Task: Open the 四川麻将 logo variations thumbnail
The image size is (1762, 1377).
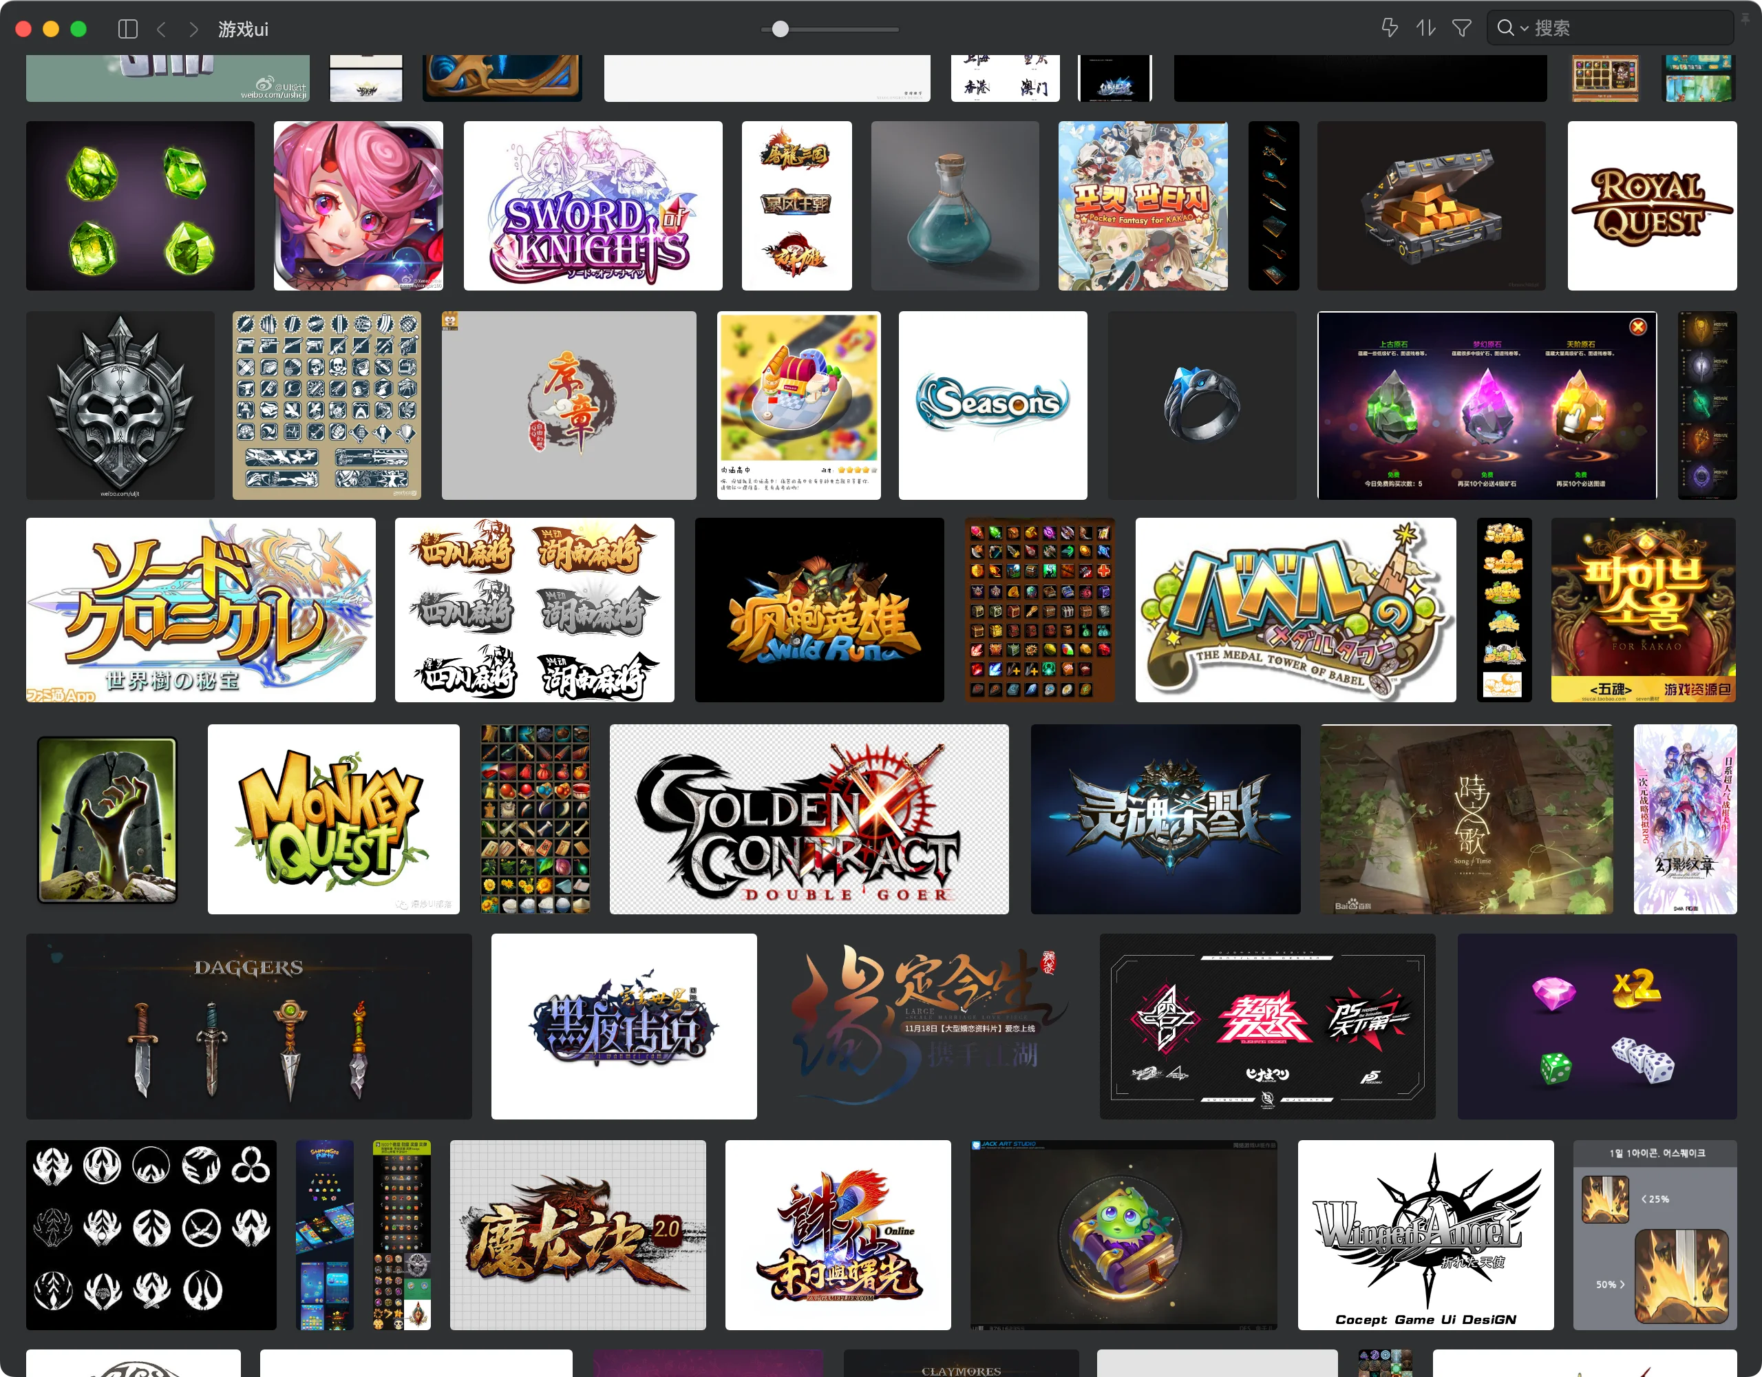Action: tap(535, 609)
